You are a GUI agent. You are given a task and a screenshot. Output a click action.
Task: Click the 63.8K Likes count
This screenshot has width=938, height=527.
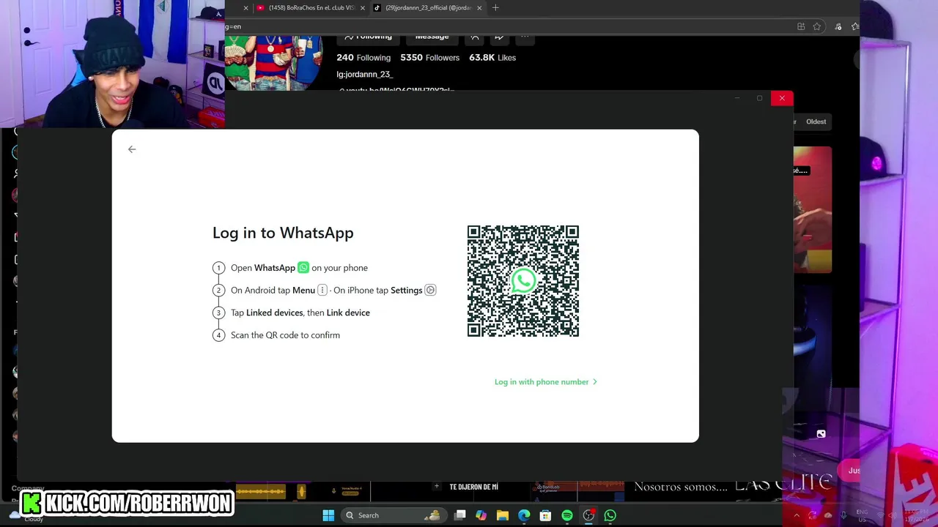coord(492,58)
